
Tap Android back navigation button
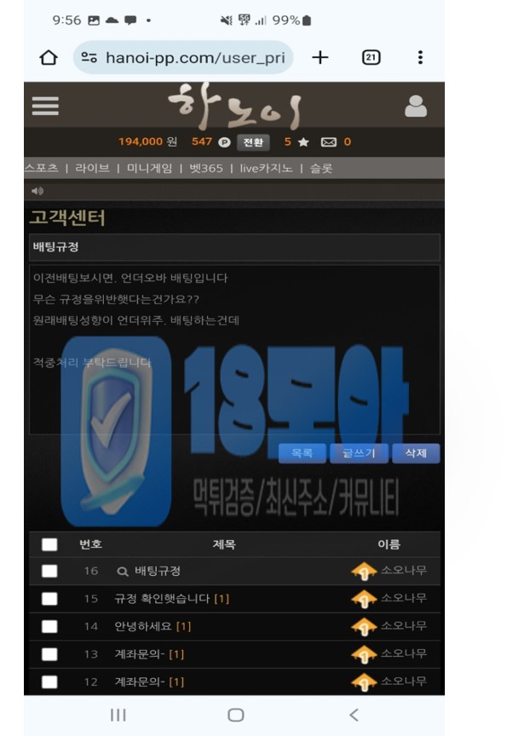pos(354,715)
